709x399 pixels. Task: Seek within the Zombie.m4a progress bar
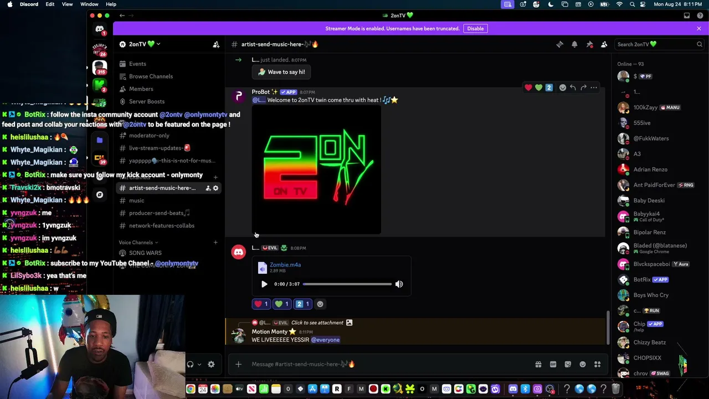point(347,284)
